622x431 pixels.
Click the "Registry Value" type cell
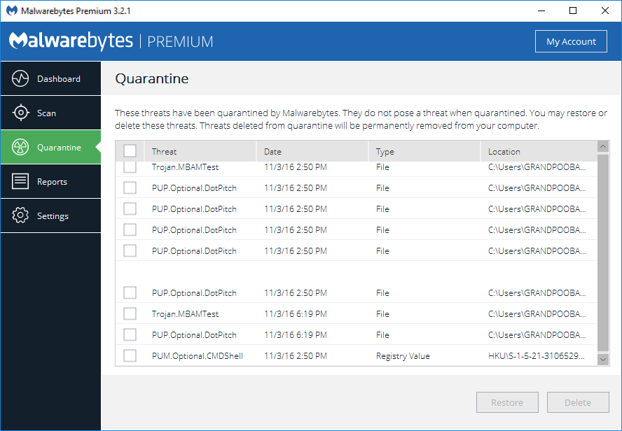(x=403, y=355)
